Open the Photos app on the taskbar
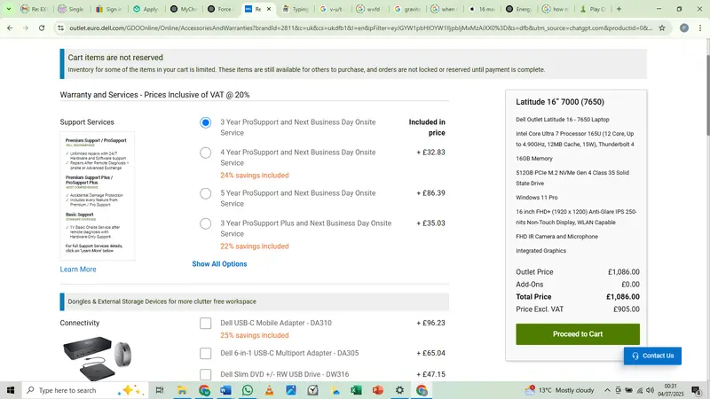Screen dimensions: 710x399 291,390
